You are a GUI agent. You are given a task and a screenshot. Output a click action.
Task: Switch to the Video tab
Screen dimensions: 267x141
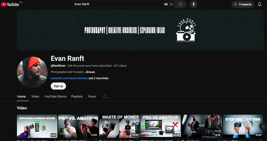click(x=35, y=96)
